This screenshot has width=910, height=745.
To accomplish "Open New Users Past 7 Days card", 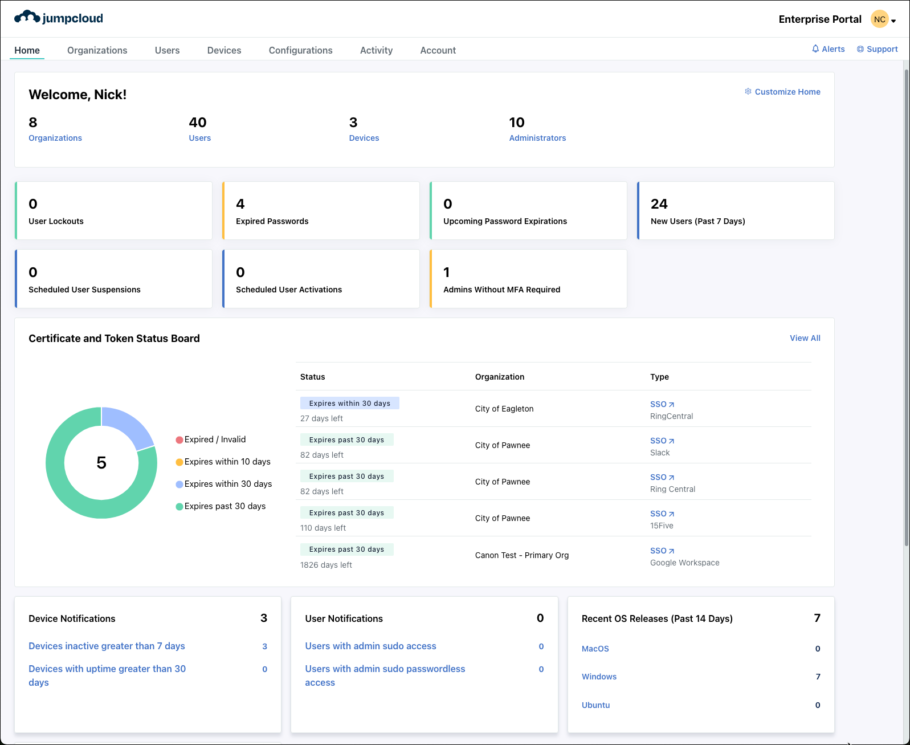I will tap(736, 211).
